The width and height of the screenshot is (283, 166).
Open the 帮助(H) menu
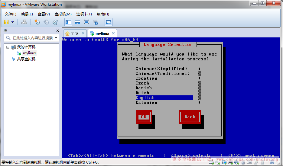tap(103, 14)
